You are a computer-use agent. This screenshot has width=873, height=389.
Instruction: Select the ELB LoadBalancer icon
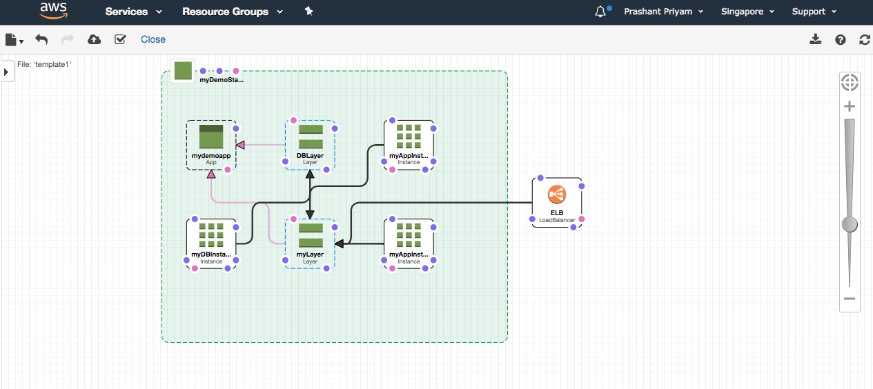556,195
